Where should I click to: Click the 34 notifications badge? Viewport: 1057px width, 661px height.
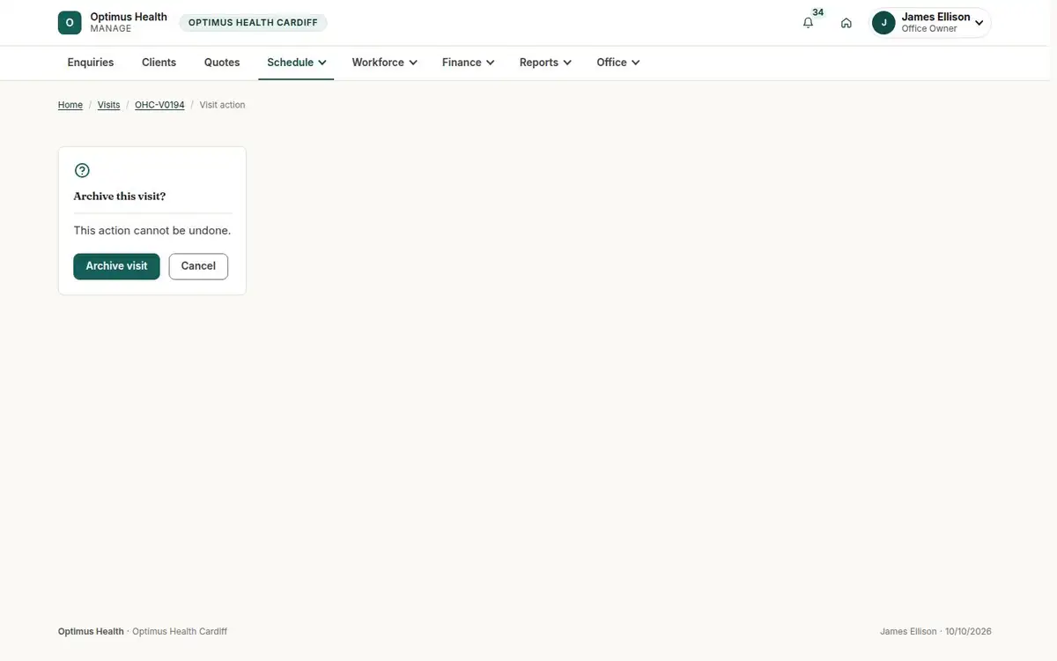(x=818, y=12)
